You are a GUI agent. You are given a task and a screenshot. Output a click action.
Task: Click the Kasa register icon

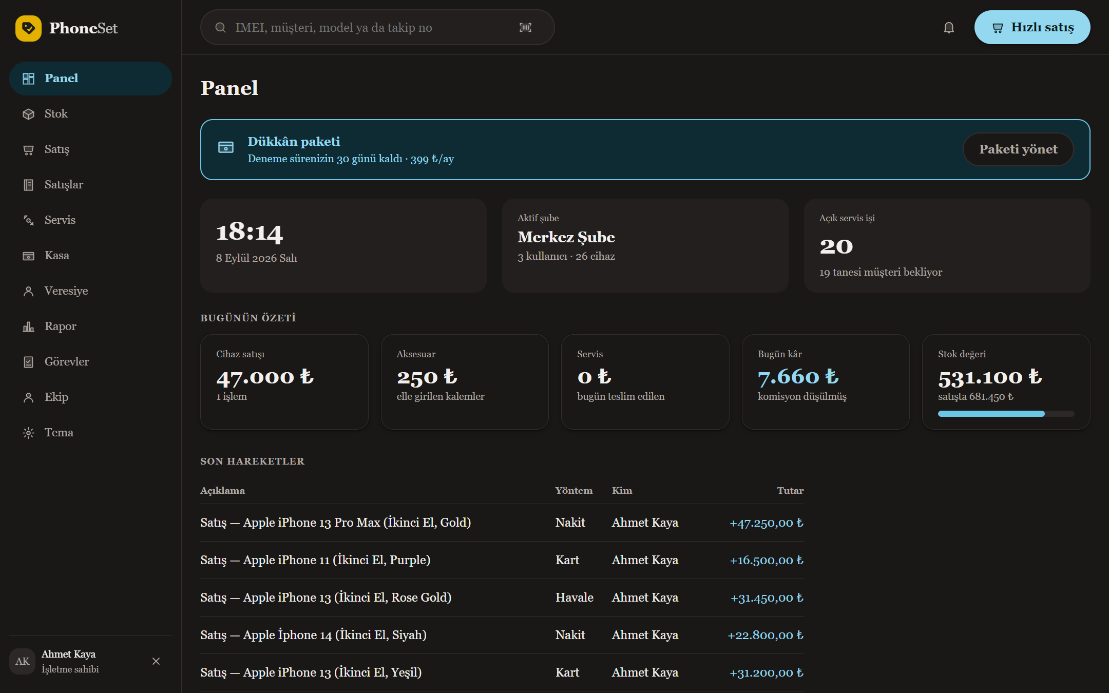[x=28, y=256]
